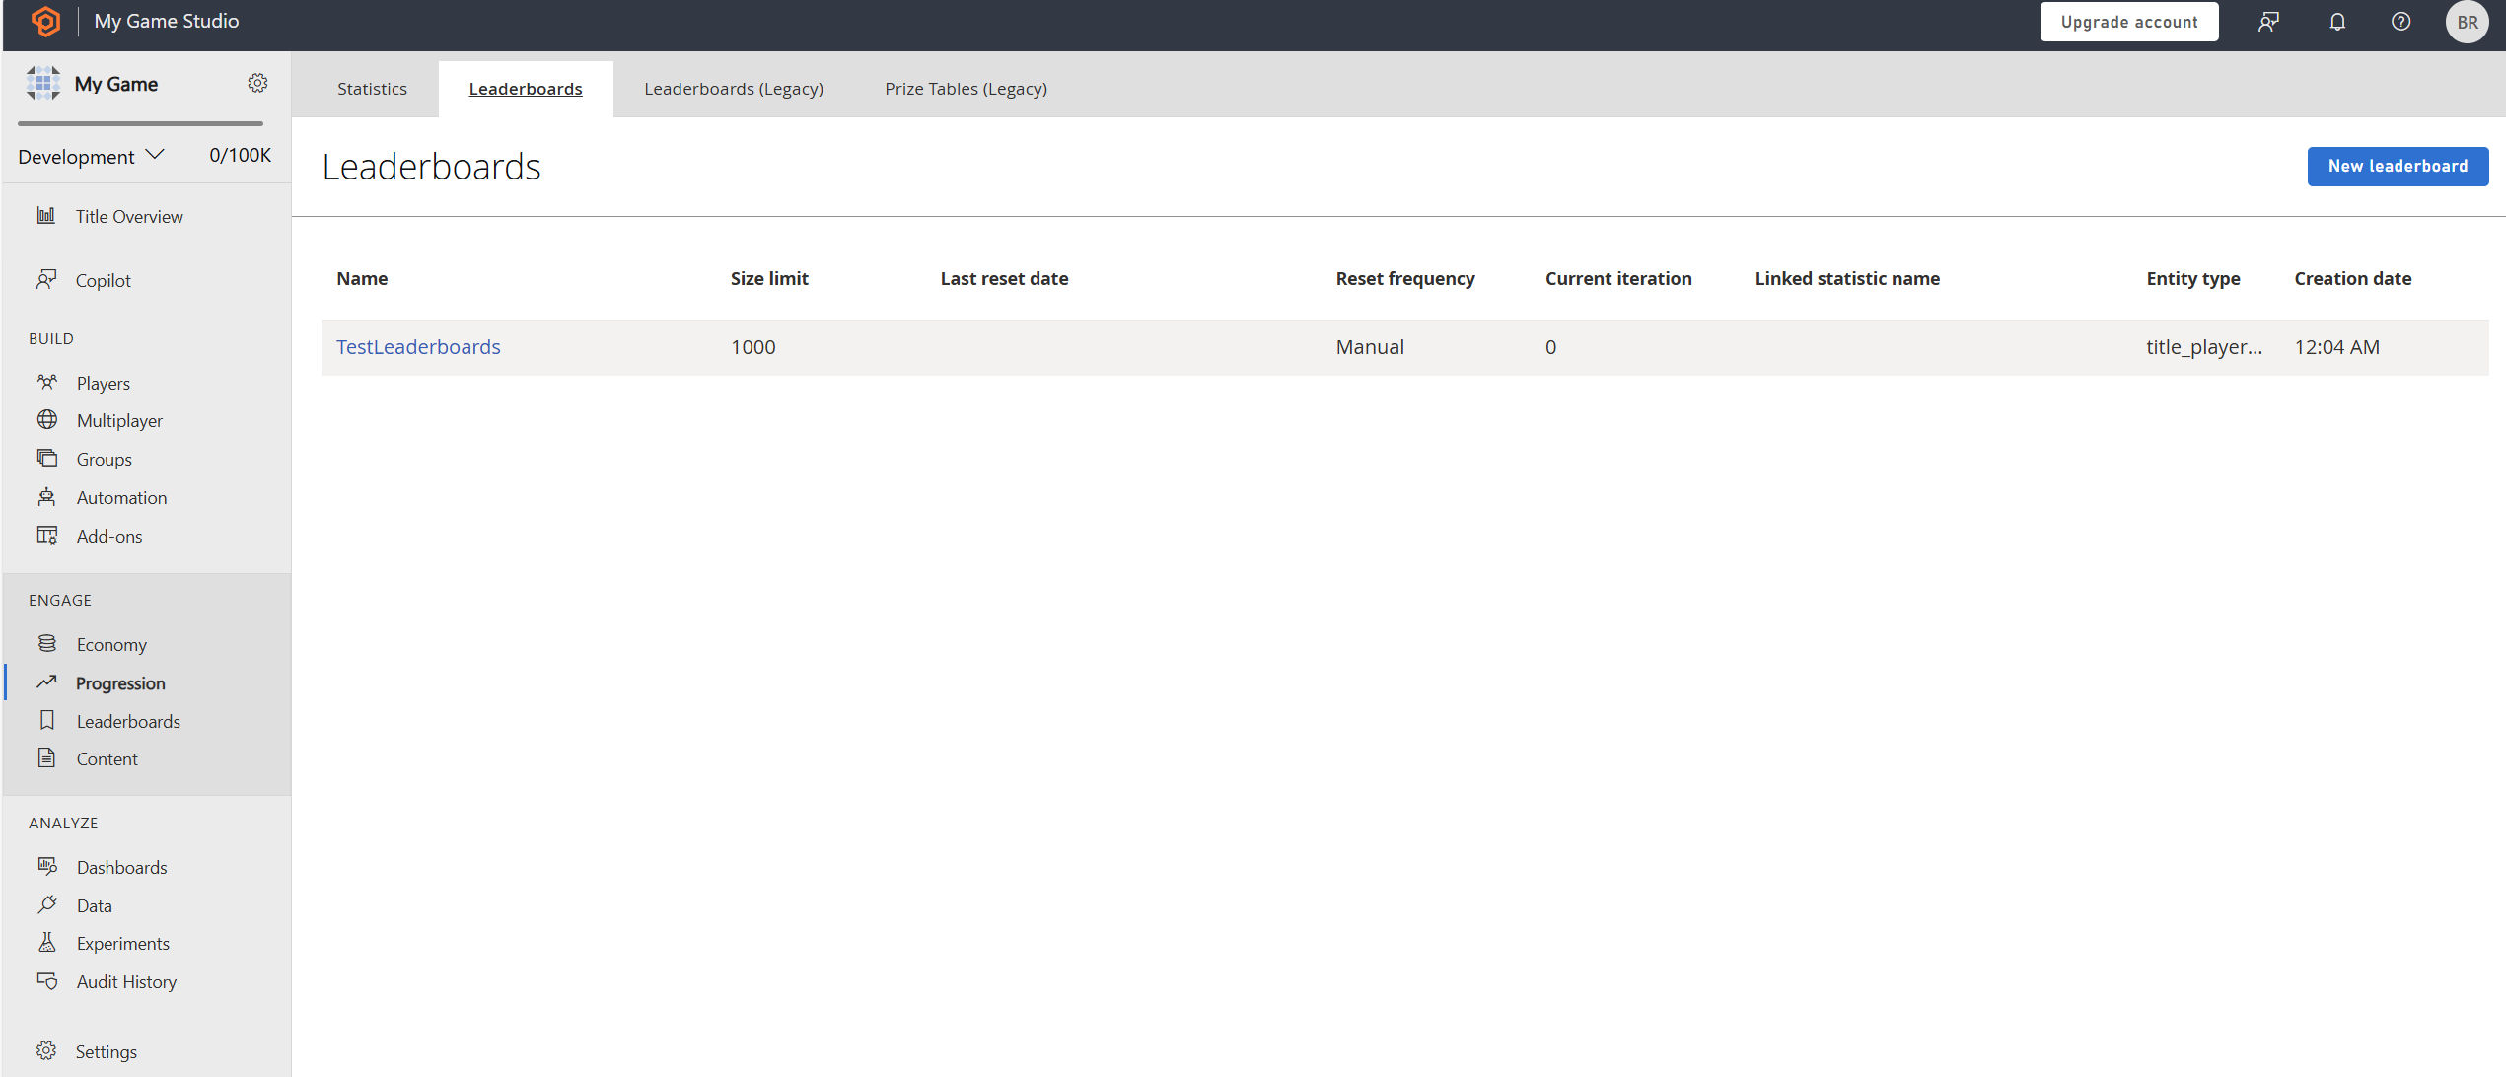This screenshot has width=2506, height=1077.
Task: Click the Leaderboards sidebar icon
Action: pos(48,721)
